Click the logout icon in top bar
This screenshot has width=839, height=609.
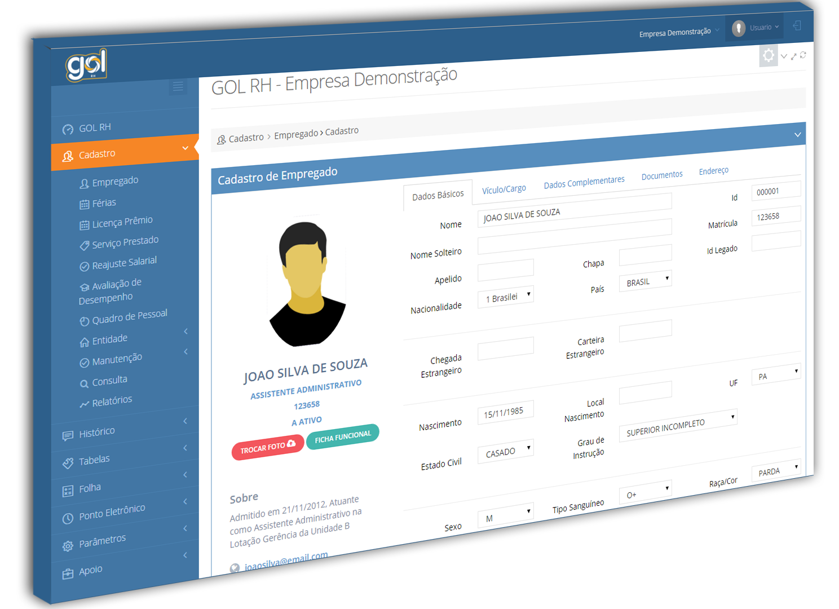pos(797,25)
